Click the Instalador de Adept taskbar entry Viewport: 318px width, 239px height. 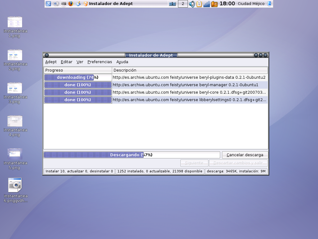click(111, 4)
